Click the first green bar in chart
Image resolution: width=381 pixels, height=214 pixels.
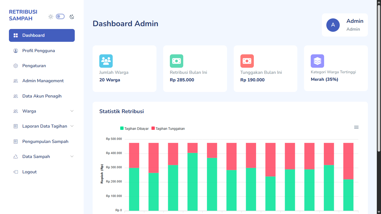pos(134,189)
